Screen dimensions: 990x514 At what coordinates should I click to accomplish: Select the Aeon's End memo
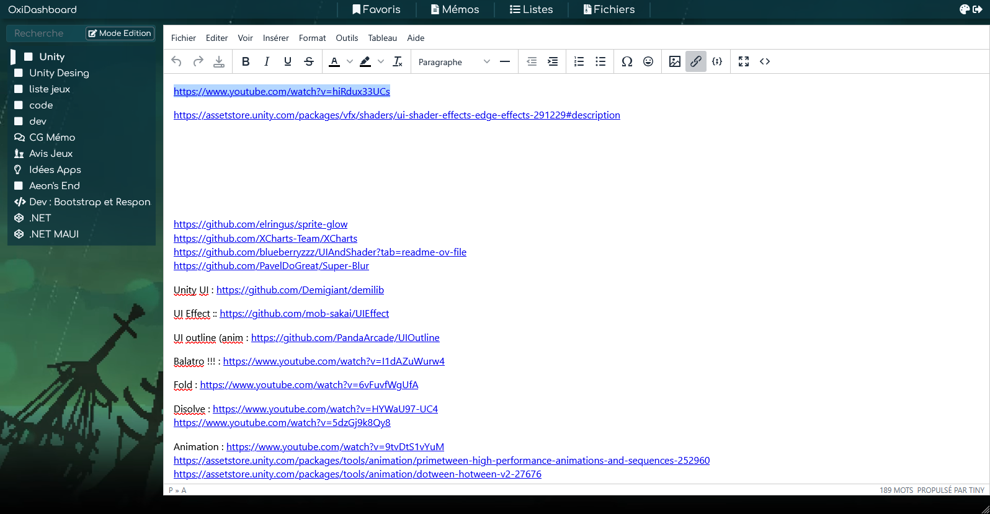pos(55,185)
